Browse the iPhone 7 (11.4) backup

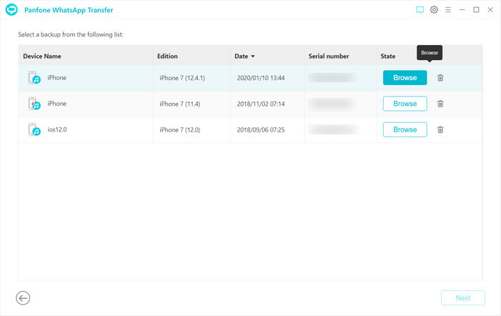pos(404,104)
